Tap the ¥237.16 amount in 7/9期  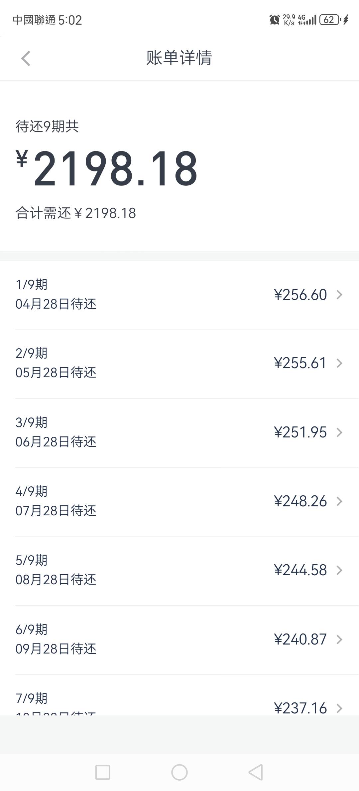point(300,708)
